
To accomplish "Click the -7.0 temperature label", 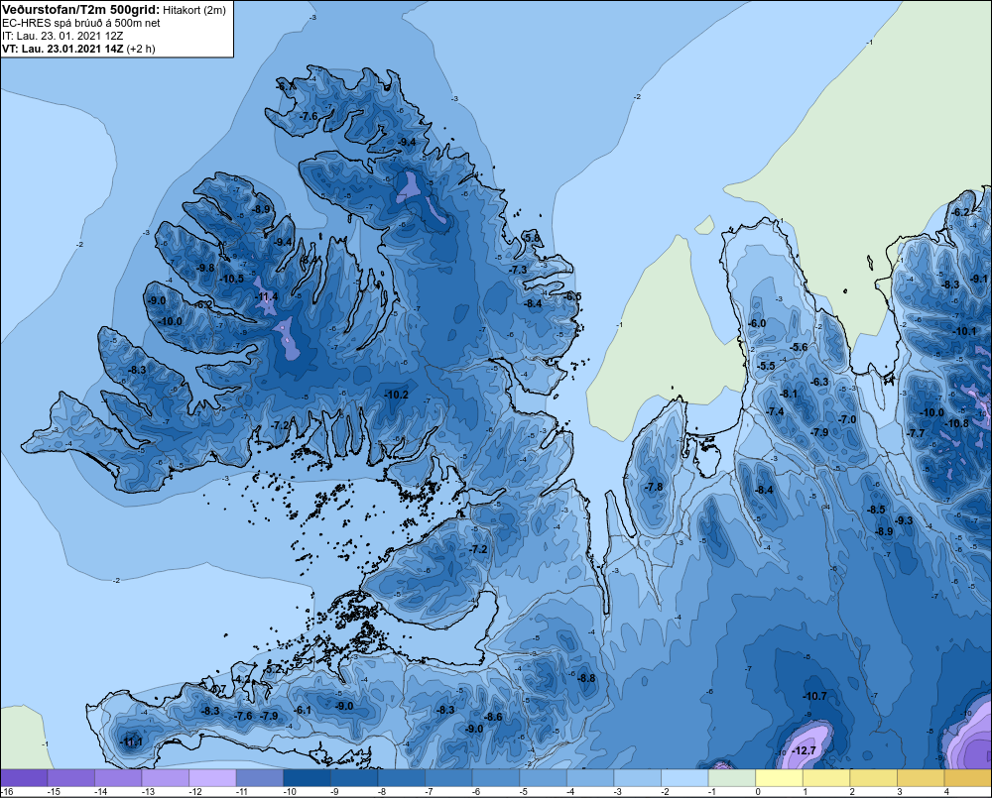I will [847, 420].
